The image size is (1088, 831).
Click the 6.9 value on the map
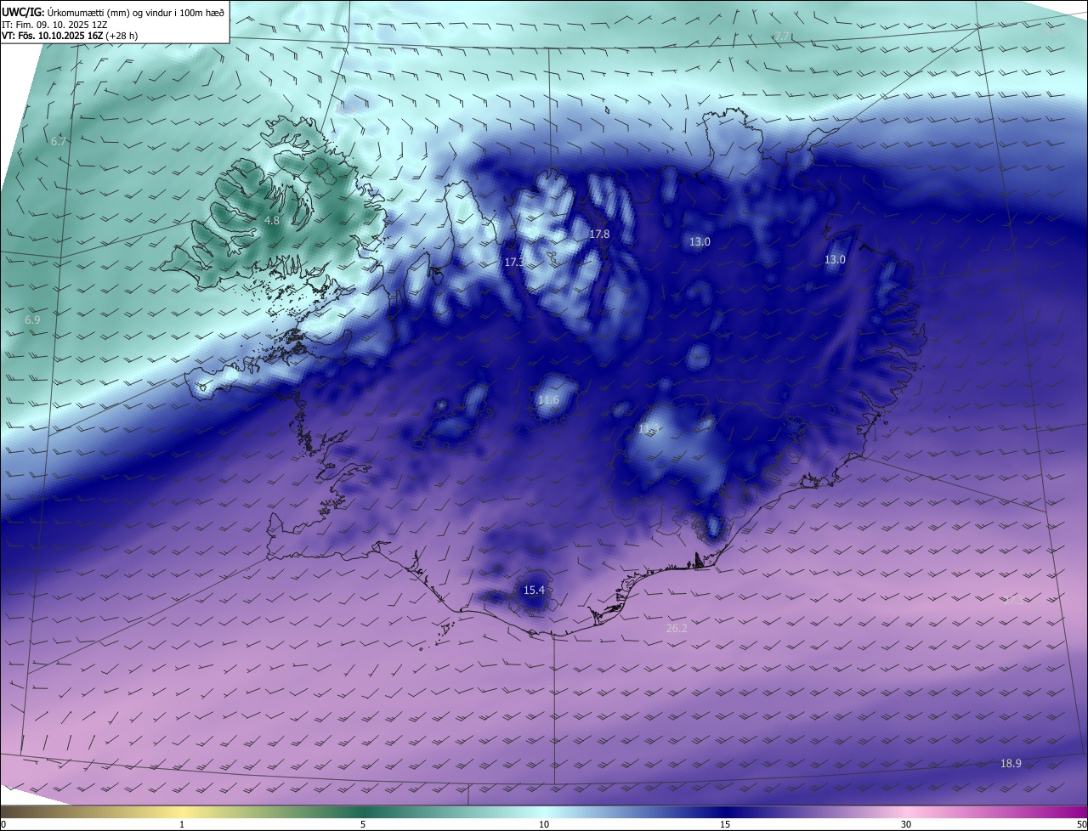pos(32,320)
